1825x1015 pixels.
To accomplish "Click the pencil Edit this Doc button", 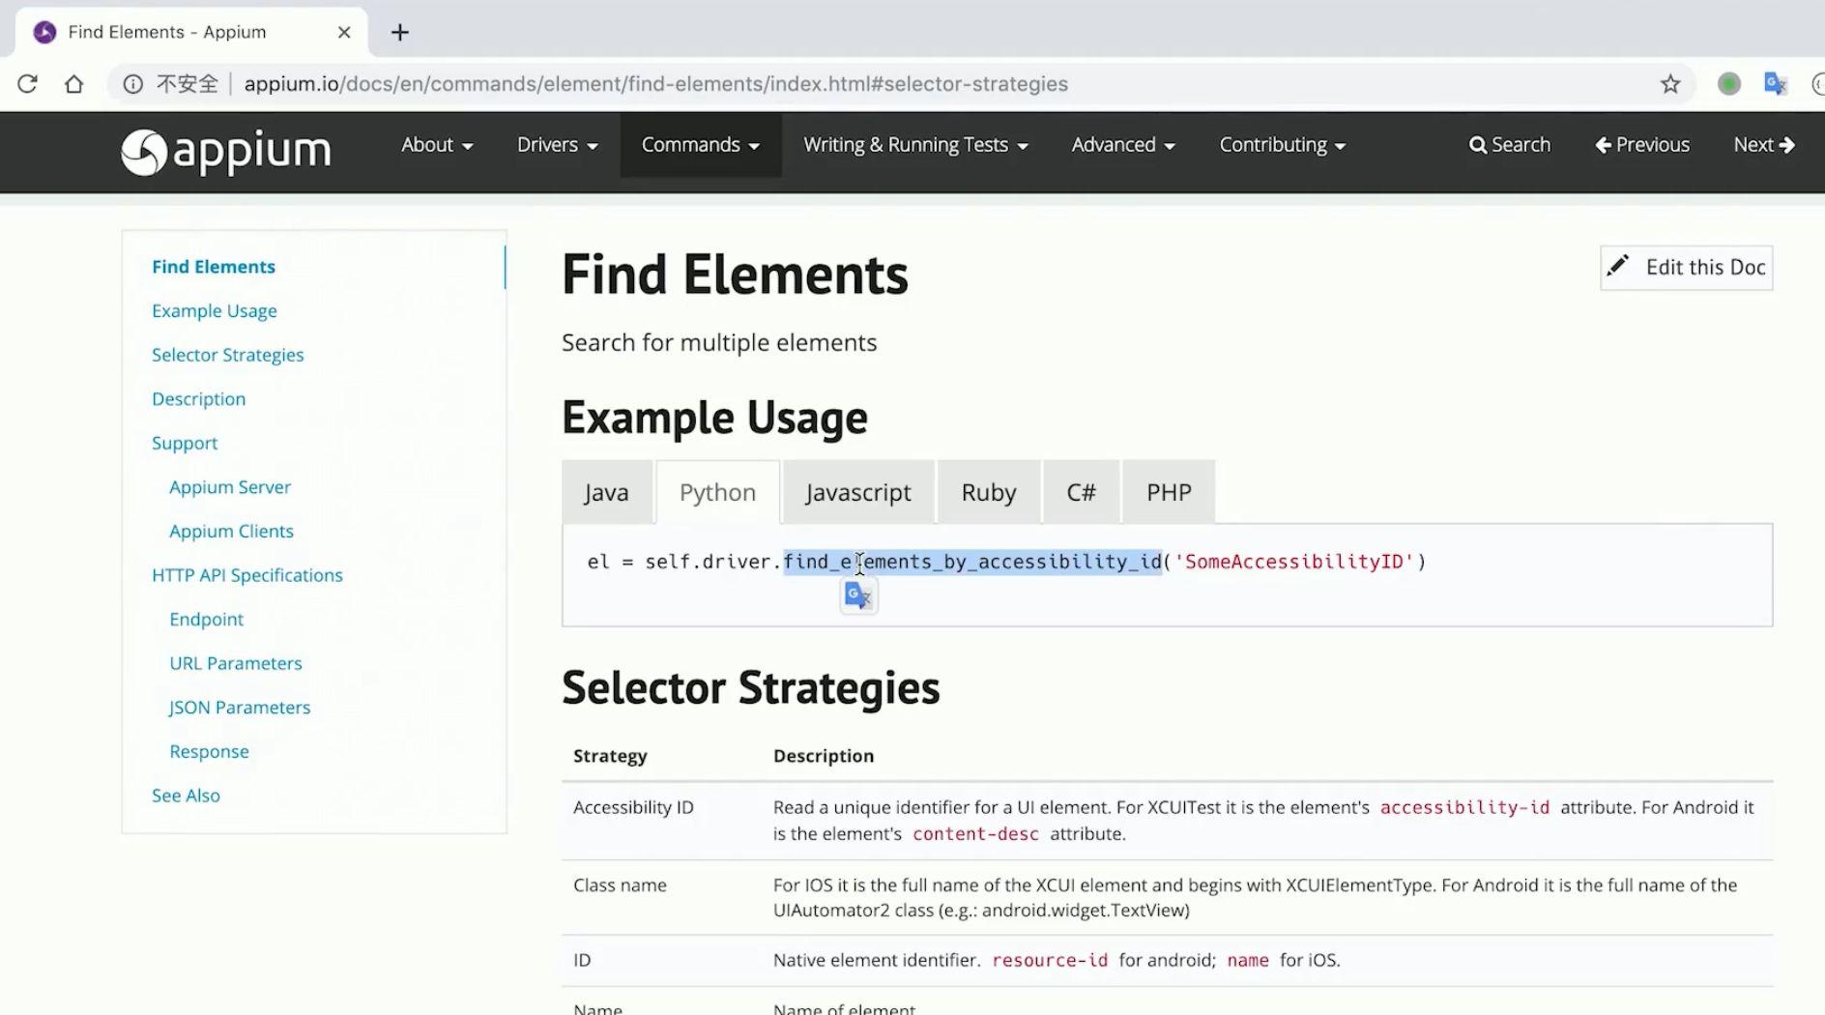I will 1687,268.
